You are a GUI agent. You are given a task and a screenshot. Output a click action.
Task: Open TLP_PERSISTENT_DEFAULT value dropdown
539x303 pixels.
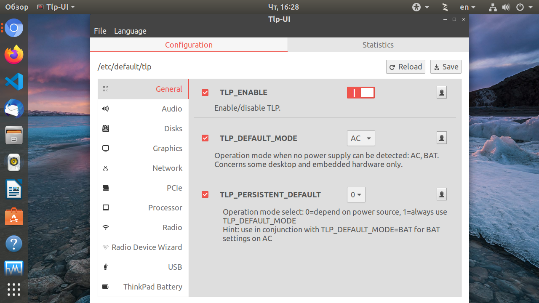pyautogui.click(x=356, y=194)
